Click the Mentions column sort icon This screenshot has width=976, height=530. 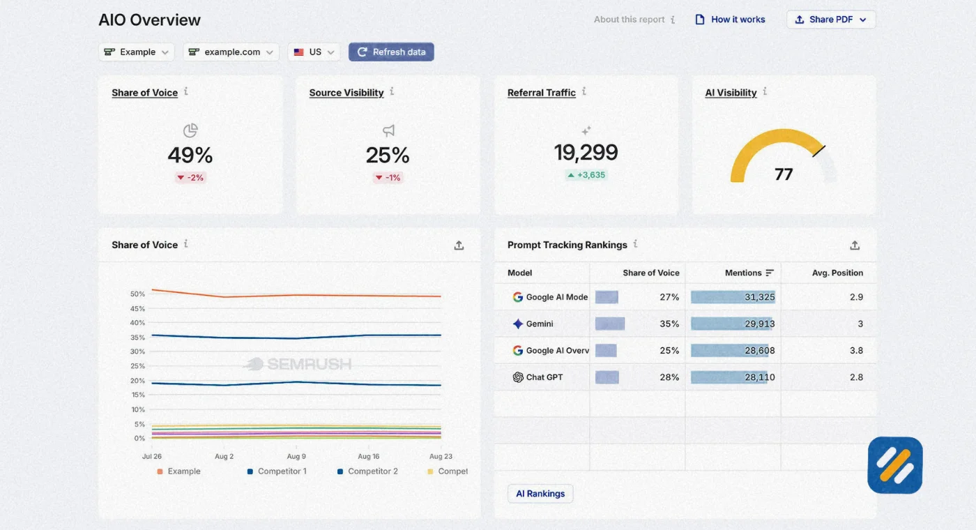pos(770,273)
